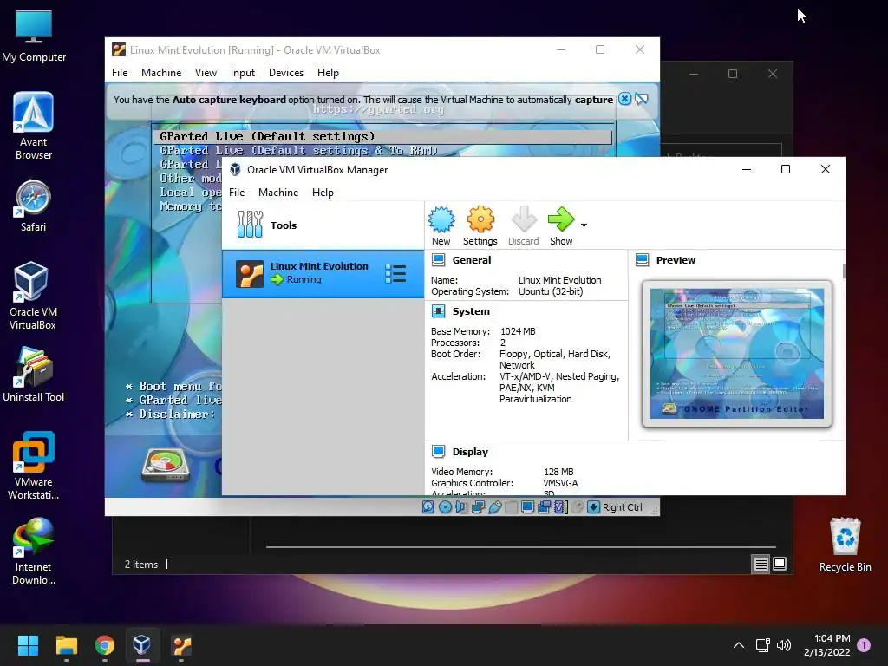This screenshot has height=666, width=888.
Task: Click the New virtual machine icon
Action: coord(441,219)
